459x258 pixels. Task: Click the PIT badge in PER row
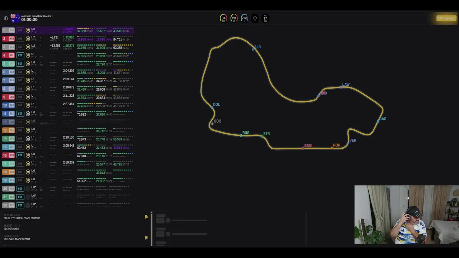click(20, 188)
